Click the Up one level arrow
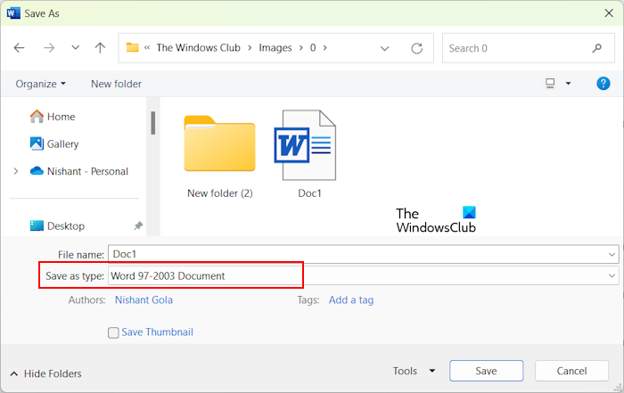The width and height of the screenshot is (624, 393). tap(100, 48)
